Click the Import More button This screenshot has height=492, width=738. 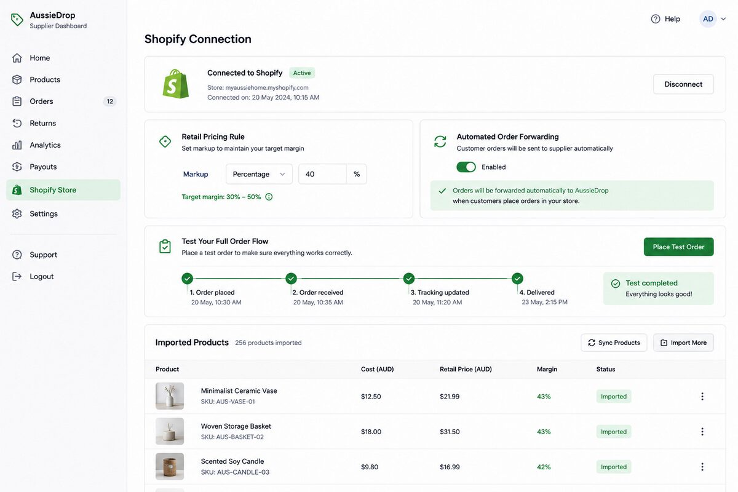coord(683,343)
